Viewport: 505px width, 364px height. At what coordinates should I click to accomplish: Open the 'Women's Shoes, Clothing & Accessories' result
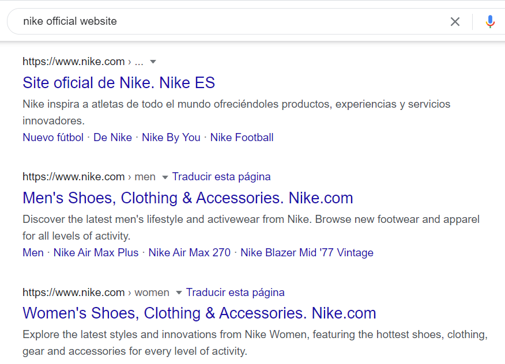click(x=199, y=313)
